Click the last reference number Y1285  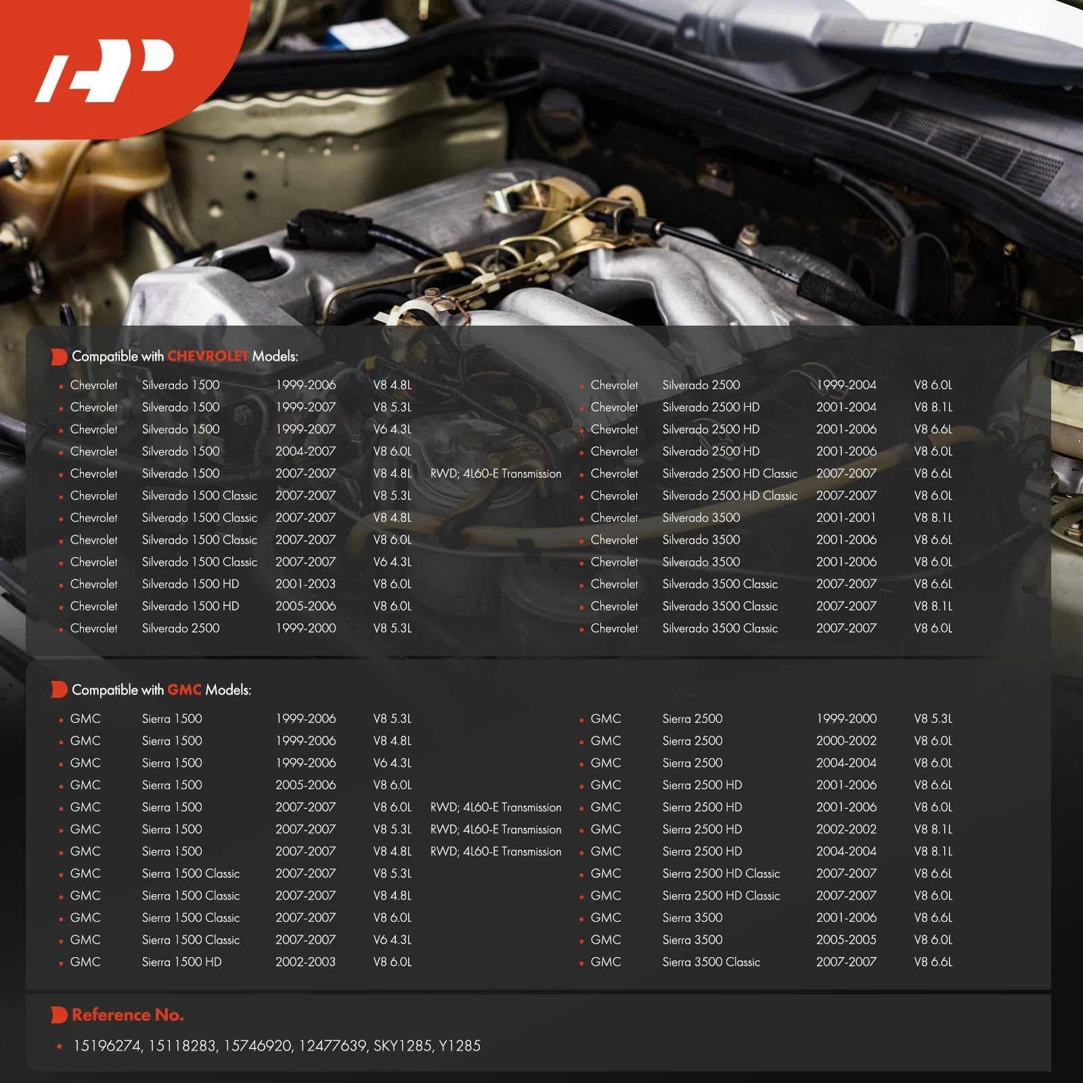point(460,1046)
